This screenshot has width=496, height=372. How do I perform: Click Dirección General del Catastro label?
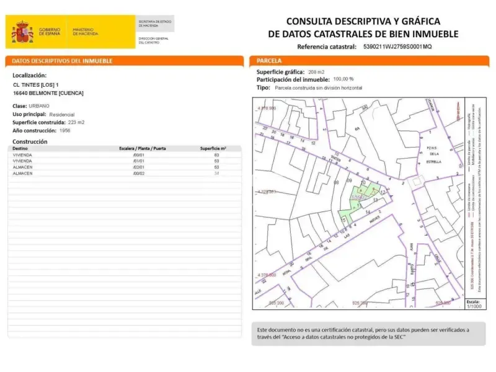[153, 40]
